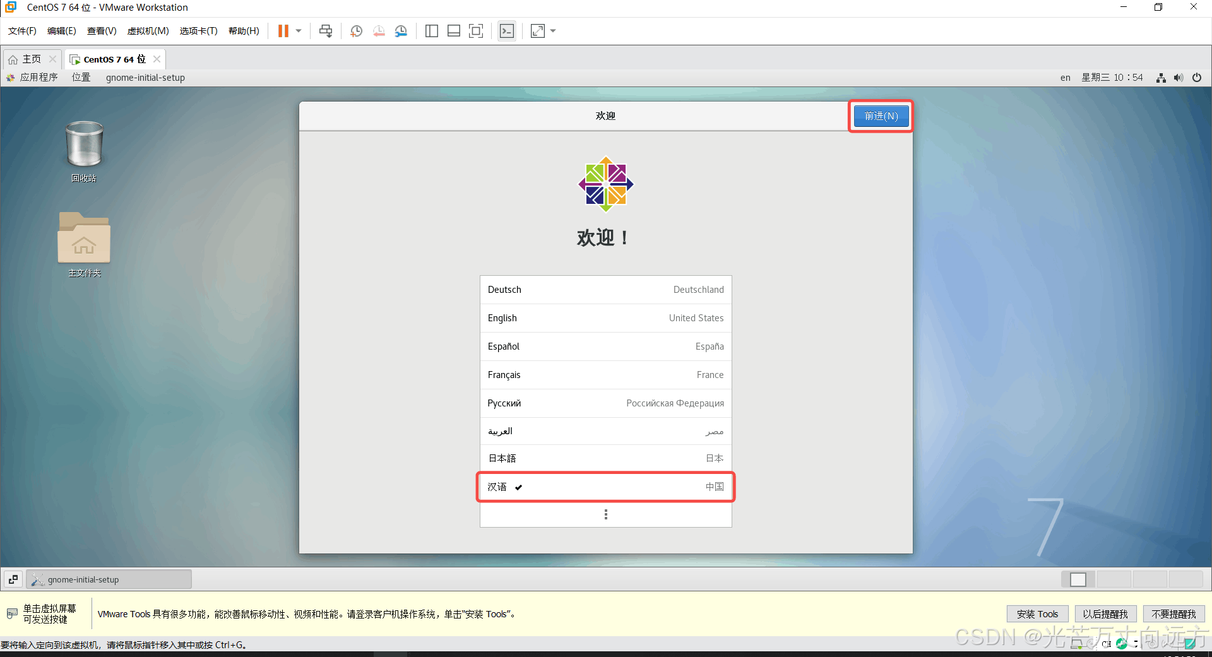Open the 帮助(H) menu

244,31
